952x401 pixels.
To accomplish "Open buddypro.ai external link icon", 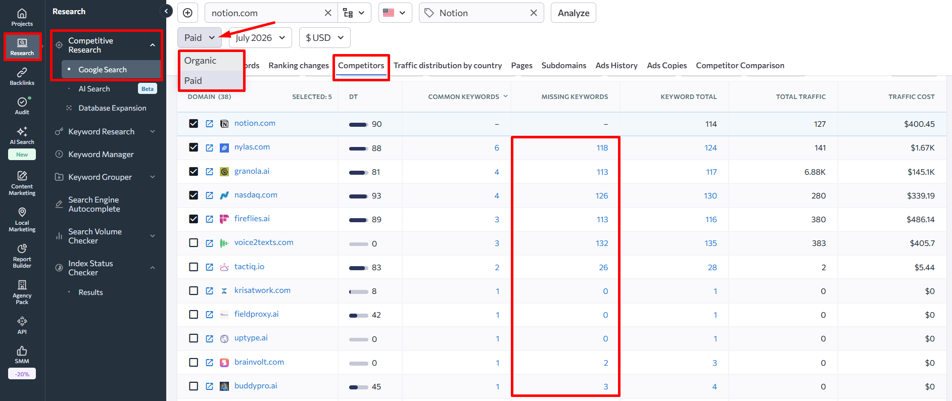I will click(x=209, y=386).
